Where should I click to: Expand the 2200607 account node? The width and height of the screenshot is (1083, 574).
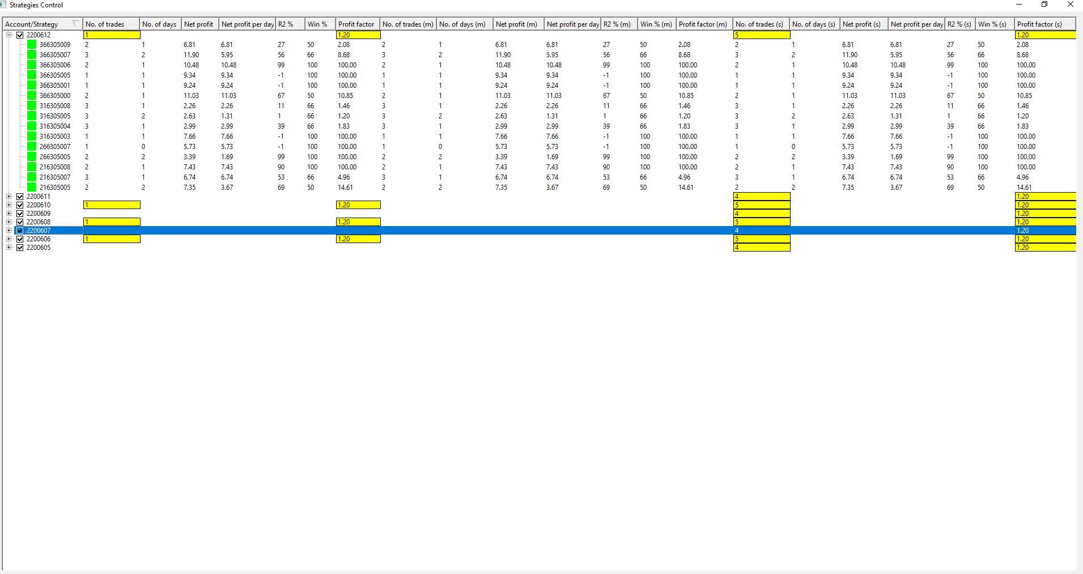point(9,231)
